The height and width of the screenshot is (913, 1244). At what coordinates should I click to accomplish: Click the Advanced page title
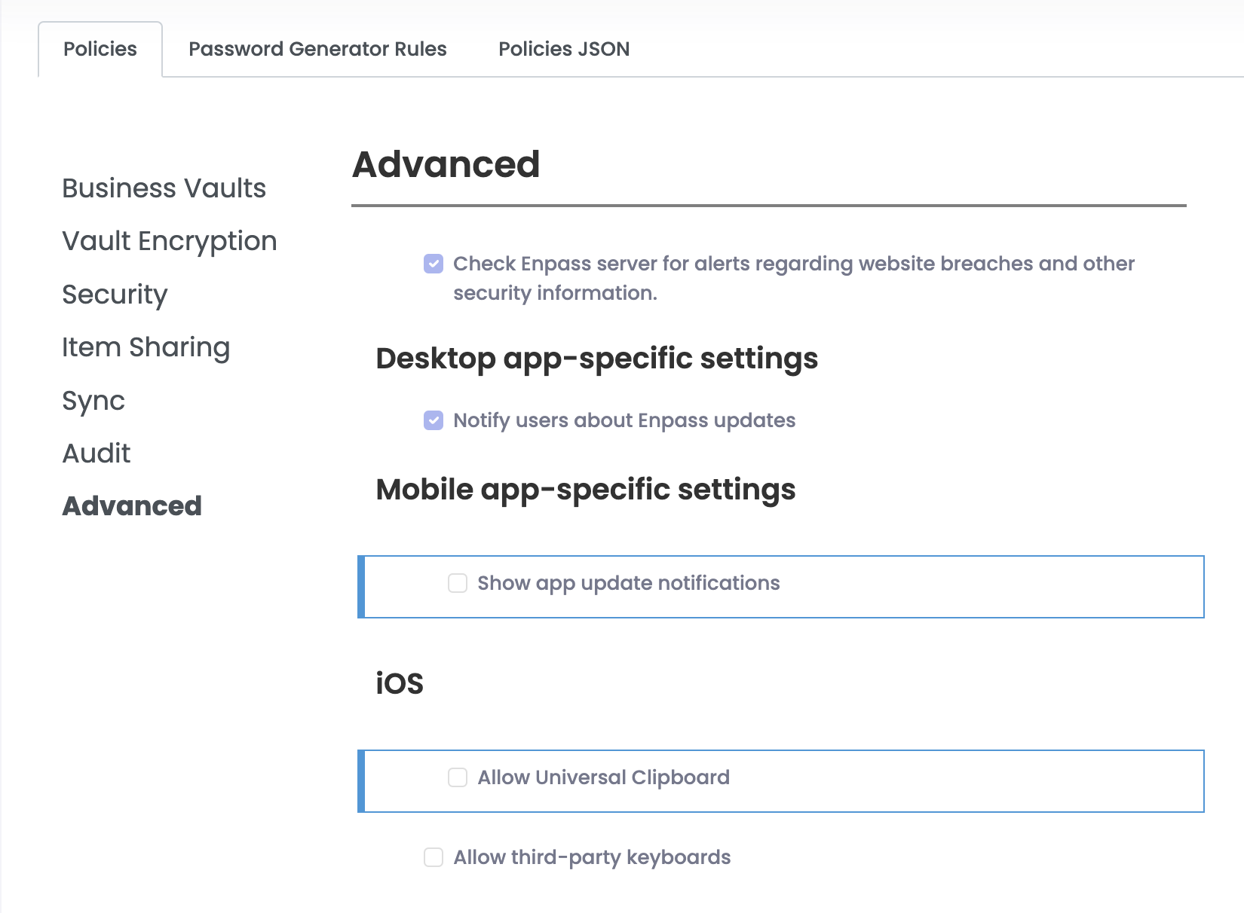click(x=447, y=164)
